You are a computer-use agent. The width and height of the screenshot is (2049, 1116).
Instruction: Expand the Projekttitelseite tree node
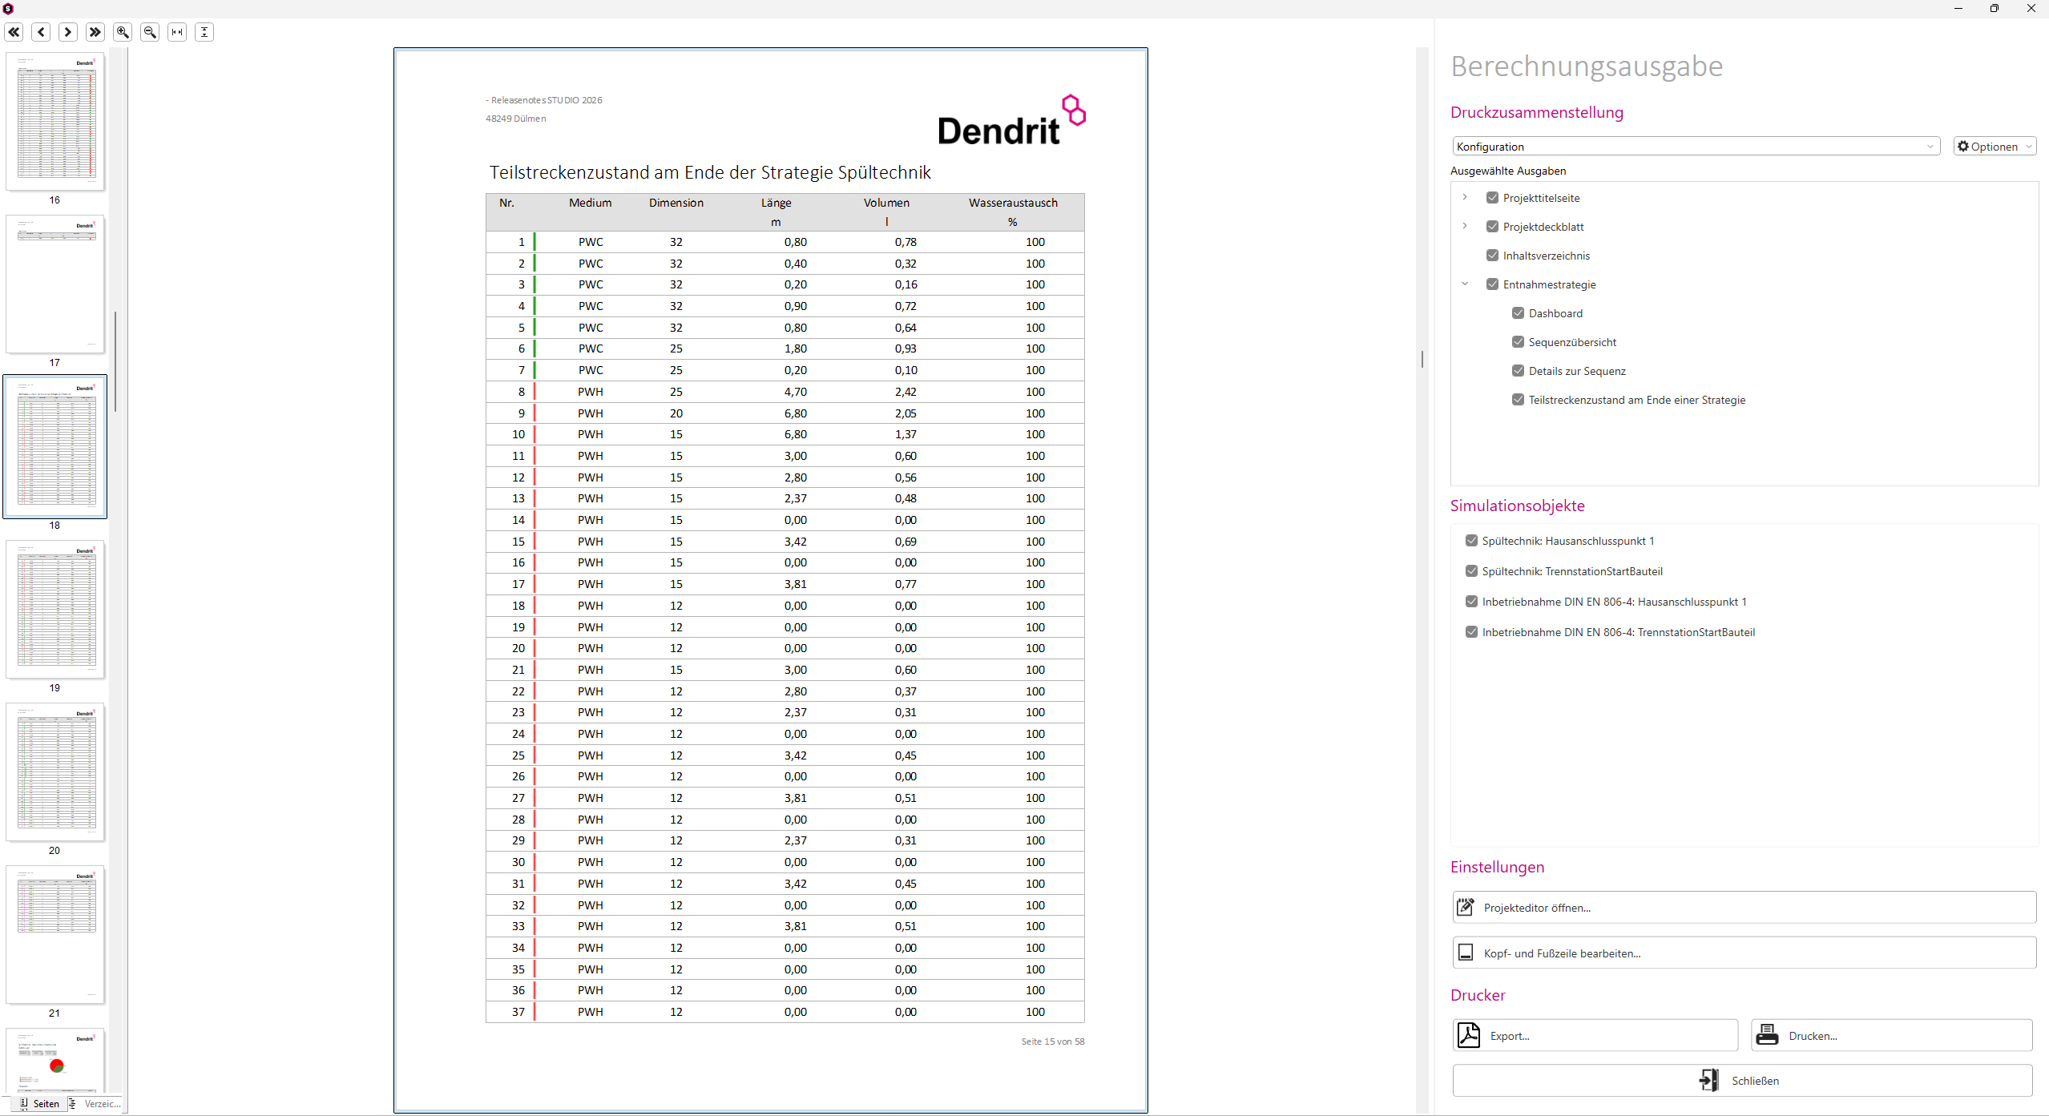pyautogui.click(x=1465, y=197)
